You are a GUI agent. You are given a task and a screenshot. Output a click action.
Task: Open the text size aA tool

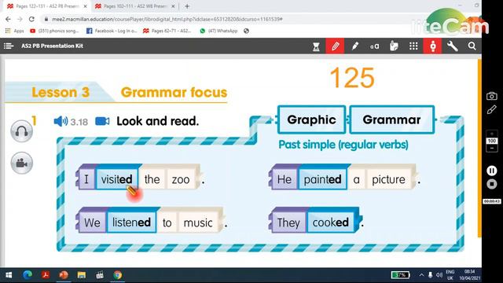point(374,46)
